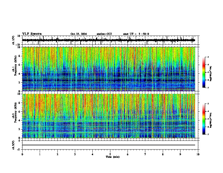Click the 'station=OUJ' label

(x=104, y=34)
